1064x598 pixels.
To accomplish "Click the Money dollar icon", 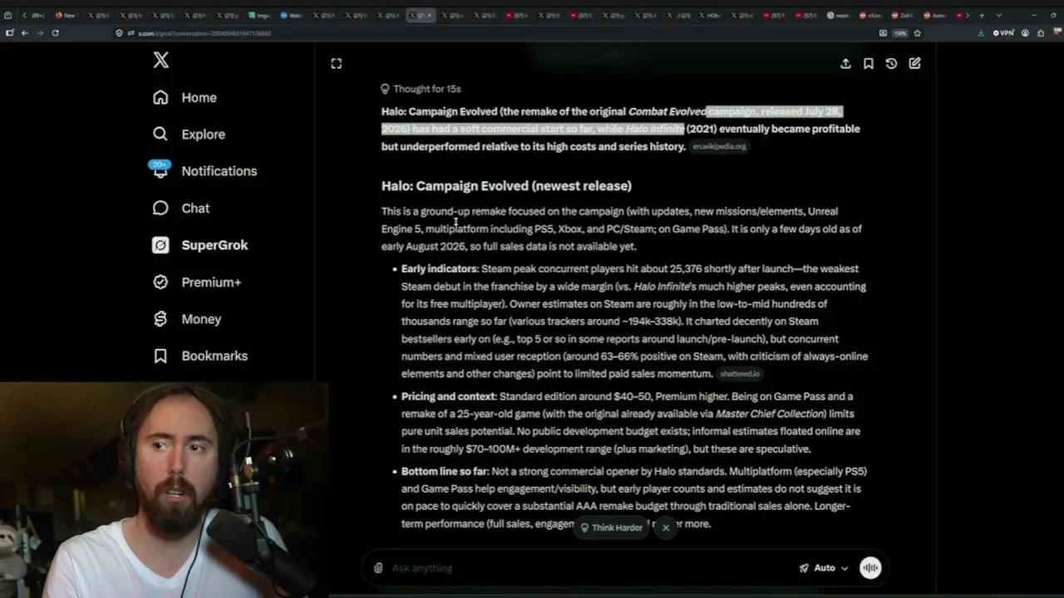I will coord(160,319).
